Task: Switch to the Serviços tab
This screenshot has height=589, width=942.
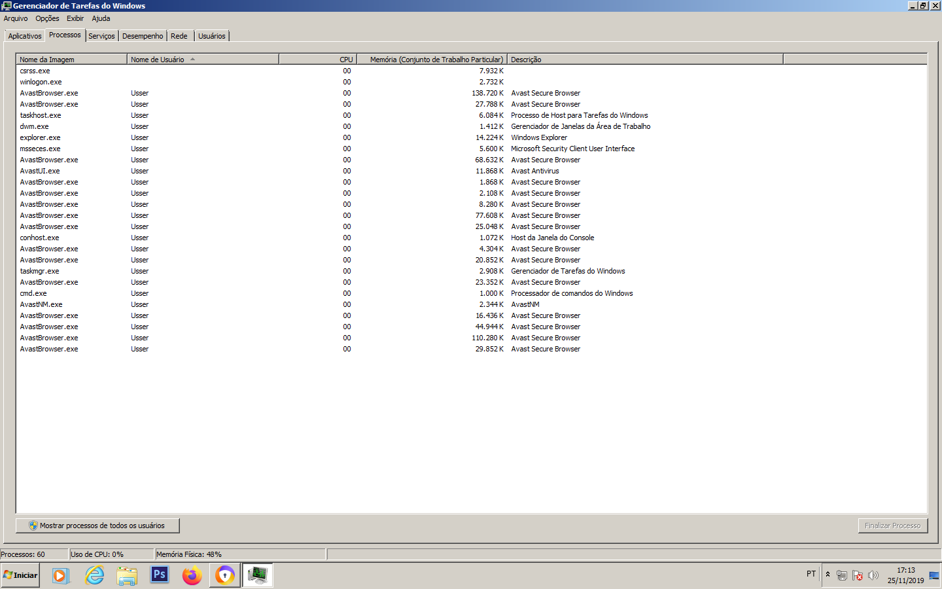Action: click(x=101, y=36)
